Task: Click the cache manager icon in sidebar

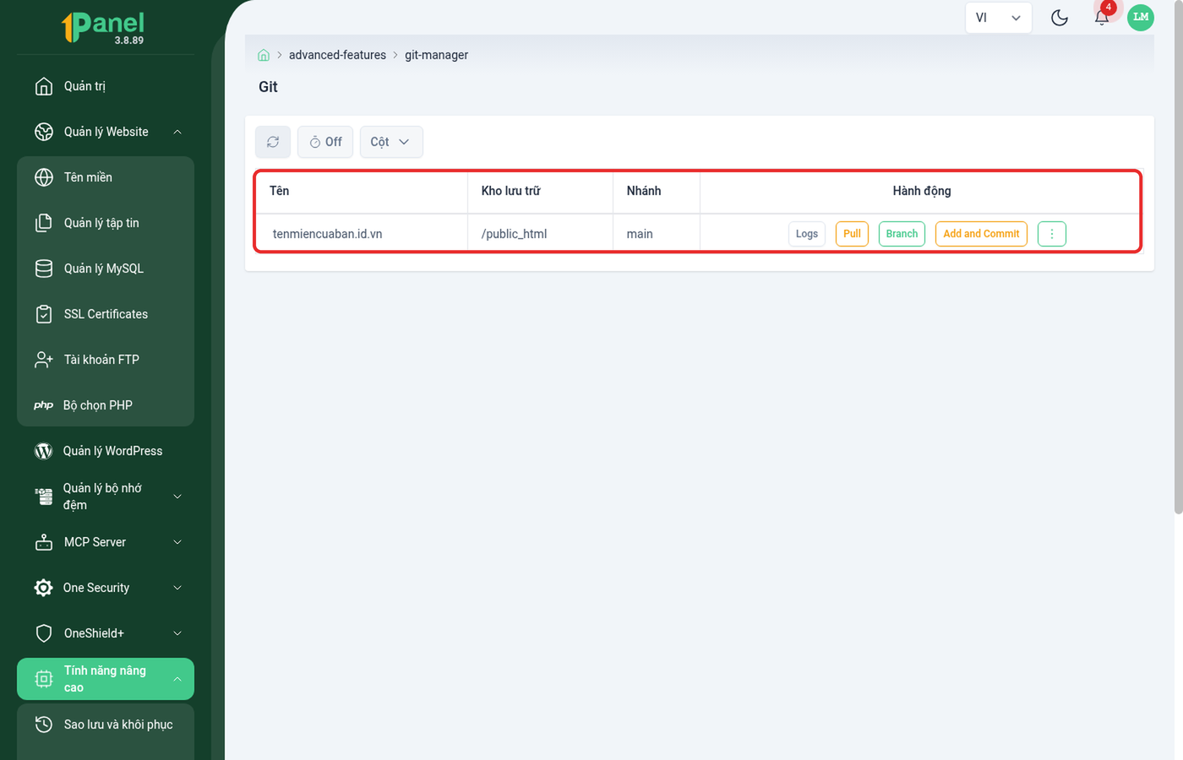Action: coord(44,497)
